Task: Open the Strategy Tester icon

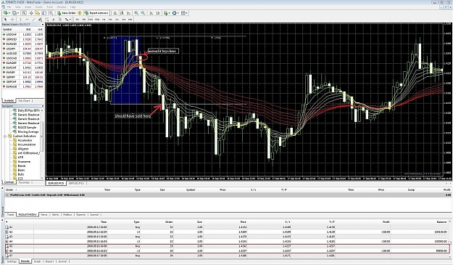Action: (51, 13)
